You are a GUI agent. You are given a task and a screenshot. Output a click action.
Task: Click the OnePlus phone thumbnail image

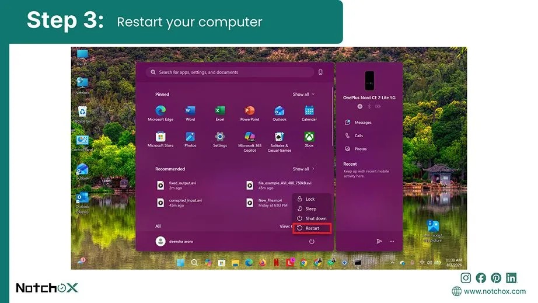(x=369, y=81)
